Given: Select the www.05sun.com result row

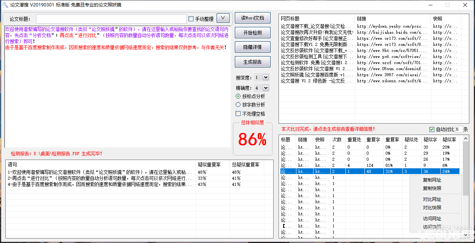Looking at the screenshot, I should tap(370, 69).
